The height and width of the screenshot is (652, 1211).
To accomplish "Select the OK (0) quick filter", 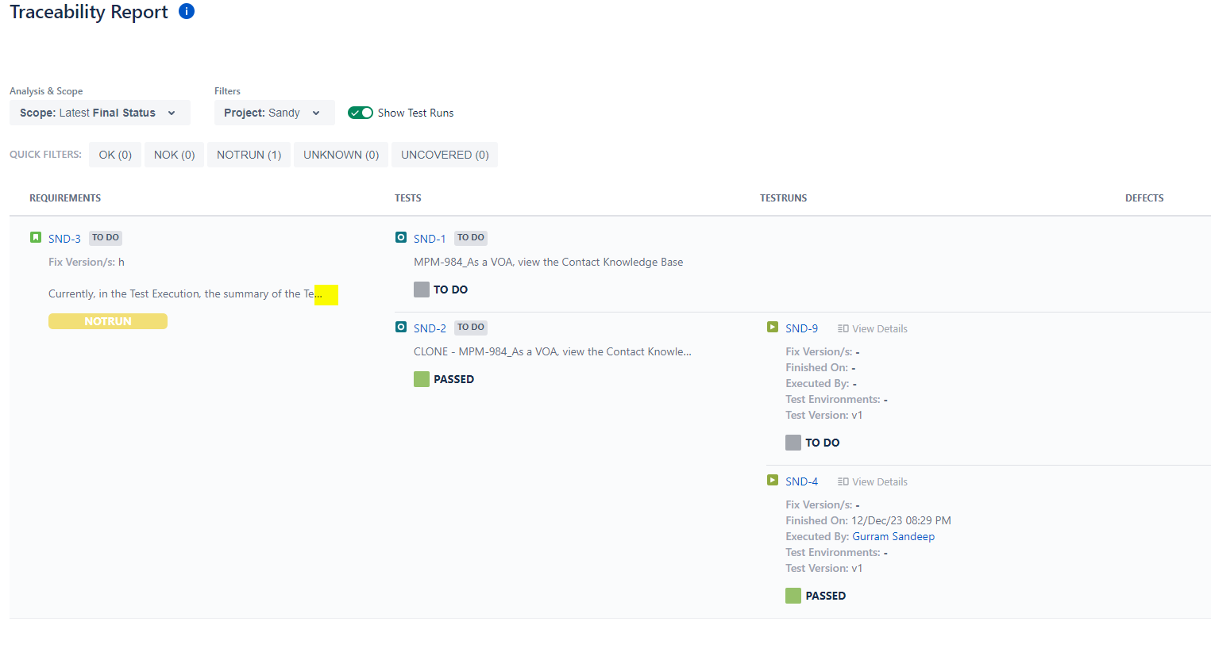I will (115, 155).
